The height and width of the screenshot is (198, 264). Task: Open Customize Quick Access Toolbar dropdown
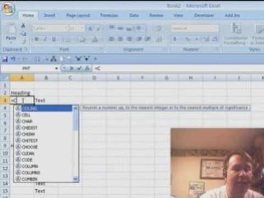[95, 59]
